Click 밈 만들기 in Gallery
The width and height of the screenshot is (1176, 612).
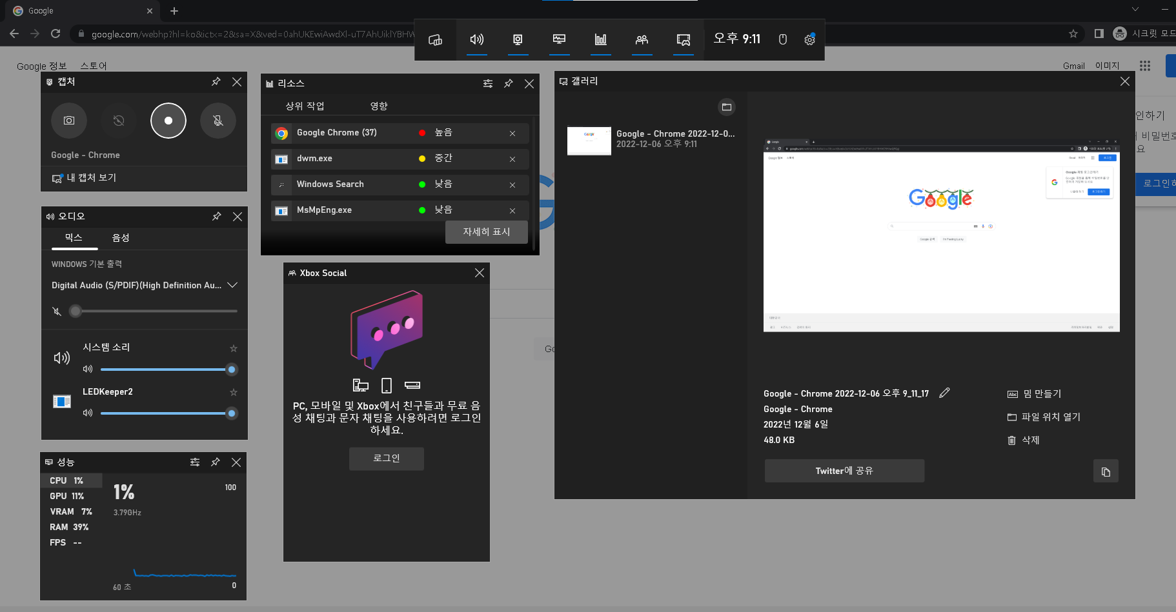[x=1034, y=394]
